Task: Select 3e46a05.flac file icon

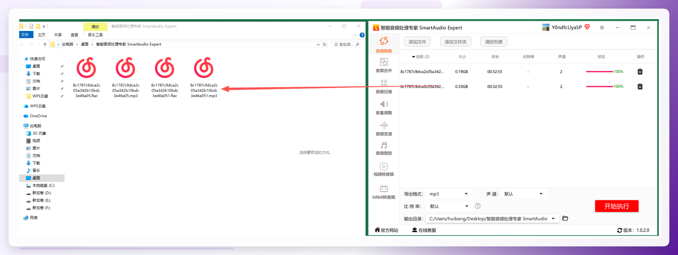Action: coord(86,67)
